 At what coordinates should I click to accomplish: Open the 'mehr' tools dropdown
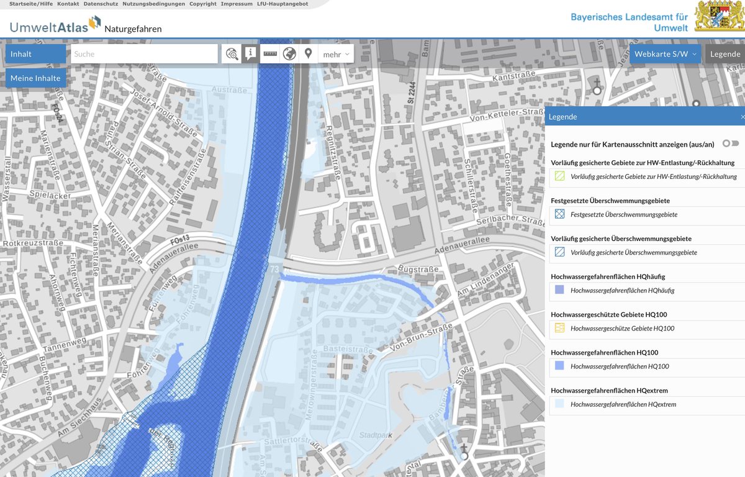point(336,54)
